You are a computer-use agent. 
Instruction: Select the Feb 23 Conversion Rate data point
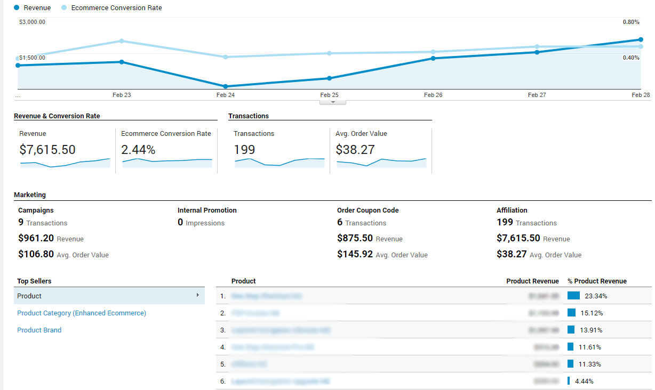122,41
